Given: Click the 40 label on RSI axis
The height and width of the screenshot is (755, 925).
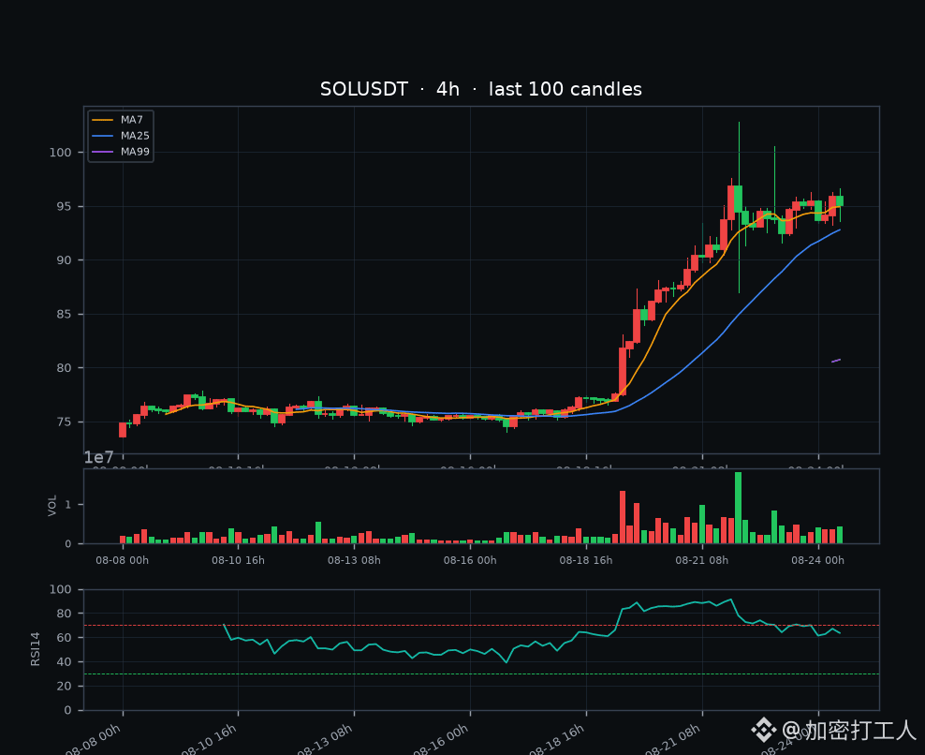Looking at the screenshot, I should pos(64,661).
